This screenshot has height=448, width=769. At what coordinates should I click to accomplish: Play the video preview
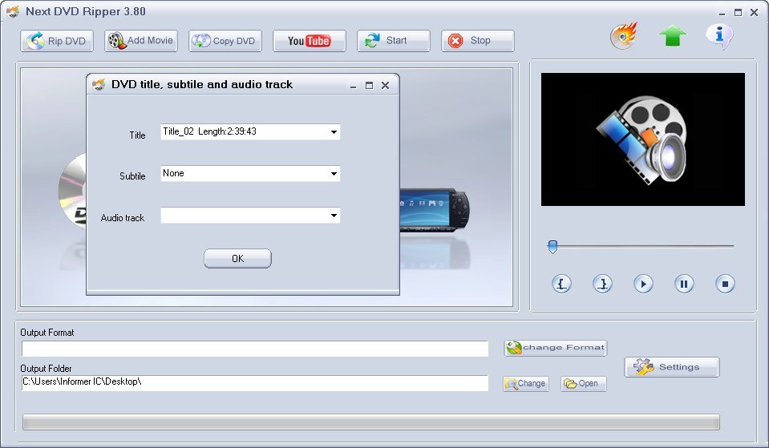(643, 284)
